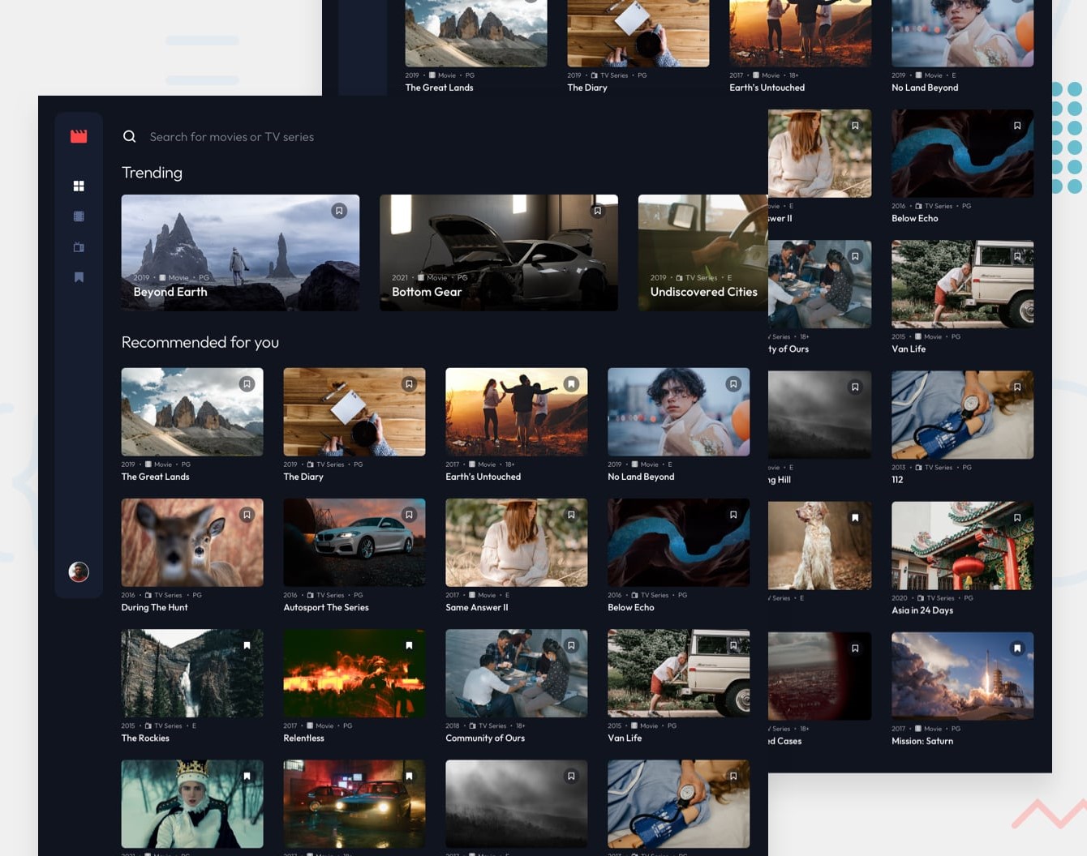This screenshot has width=1087, height=856.
Task: Click the Community of Ours title
Action: pos(485,738)
